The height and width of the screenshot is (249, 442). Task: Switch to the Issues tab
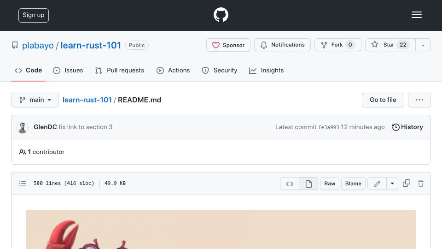pyautogui.click(x=68, y=70)
